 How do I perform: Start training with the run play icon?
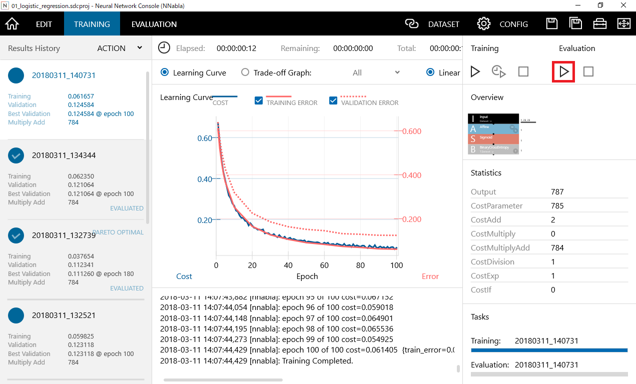(474, 71)
